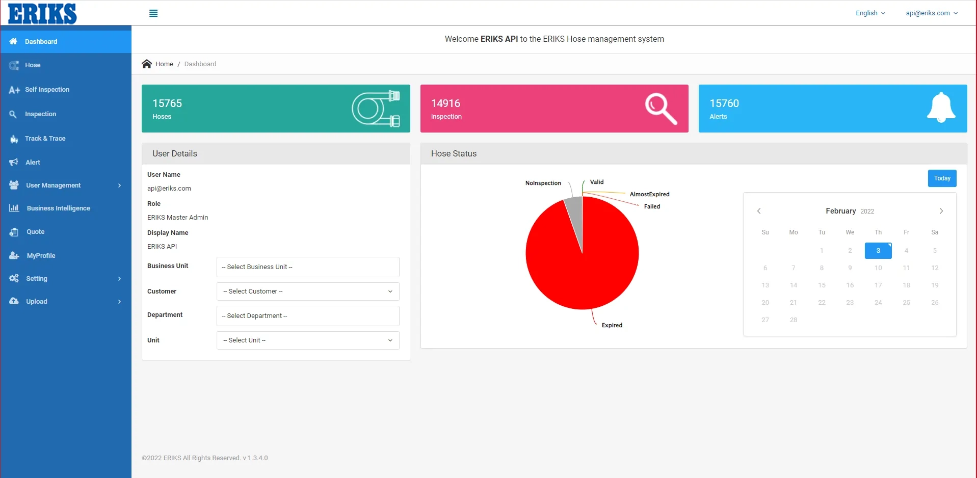Click the Alert megaphone icon
Screen dimensions: 977x478
click(x=14, y=162)
